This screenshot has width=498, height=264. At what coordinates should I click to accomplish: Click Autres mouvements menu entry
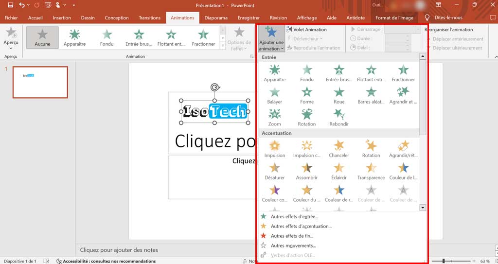click(x=293, y=246)
